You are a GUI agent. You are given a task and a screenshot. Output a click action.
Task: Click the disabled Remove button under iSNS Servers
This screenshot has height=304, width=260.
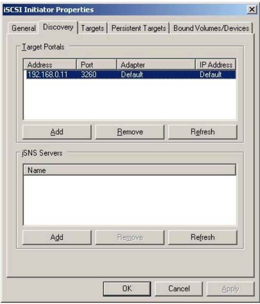click(130, 237)
